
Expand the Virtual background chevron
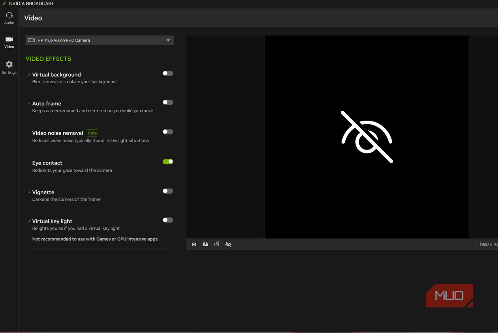[29, 75]
